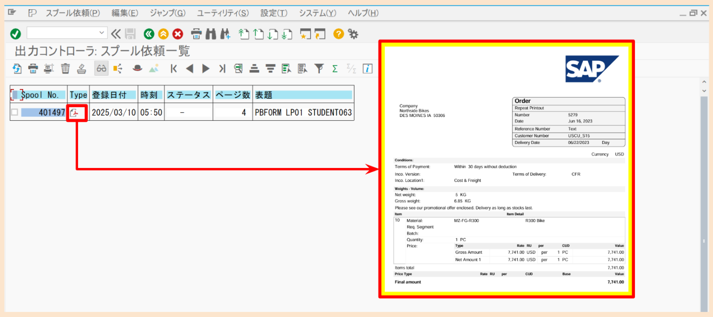Click the green Enter checkmark icon
713x317 pixels.
pyautogui.click(x=15, y=34)
